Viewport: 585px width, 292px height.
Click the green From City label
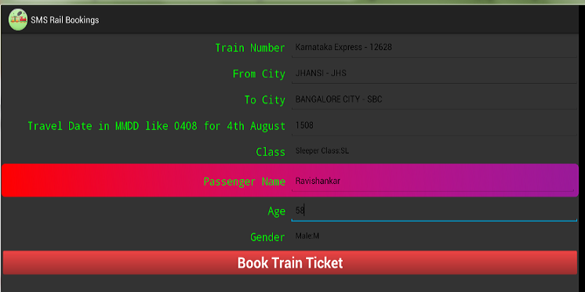click(259, 74)
